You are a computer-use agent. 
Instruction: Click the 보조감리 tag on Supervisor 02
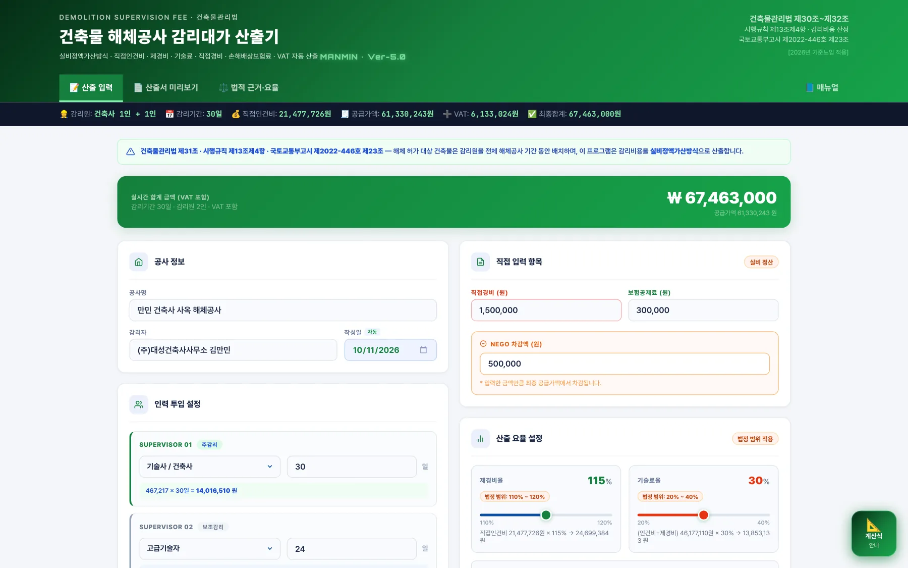213,527
